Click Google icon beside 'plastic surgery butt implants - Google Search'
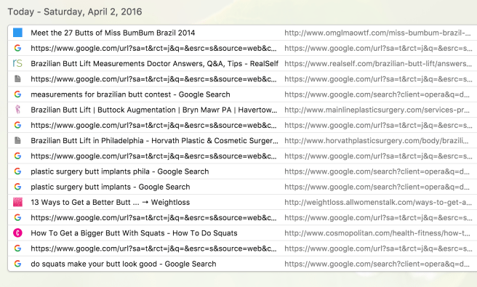Viewport: 477px width, 287px height. point(17,187)
